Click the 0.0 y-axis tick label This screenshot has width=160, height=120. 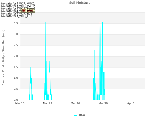click(16, 100)
